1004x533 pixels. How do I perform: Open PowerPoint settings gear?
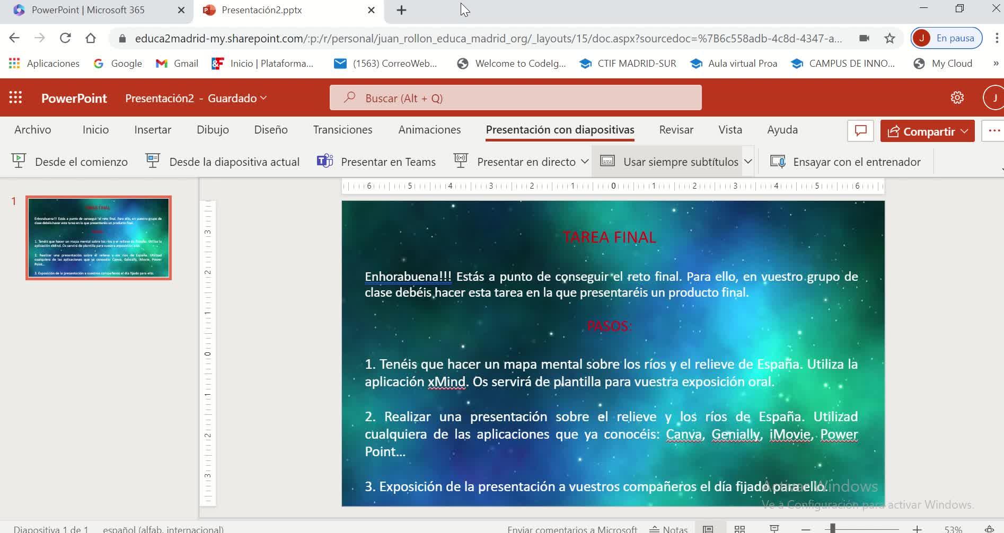[957, 98]
